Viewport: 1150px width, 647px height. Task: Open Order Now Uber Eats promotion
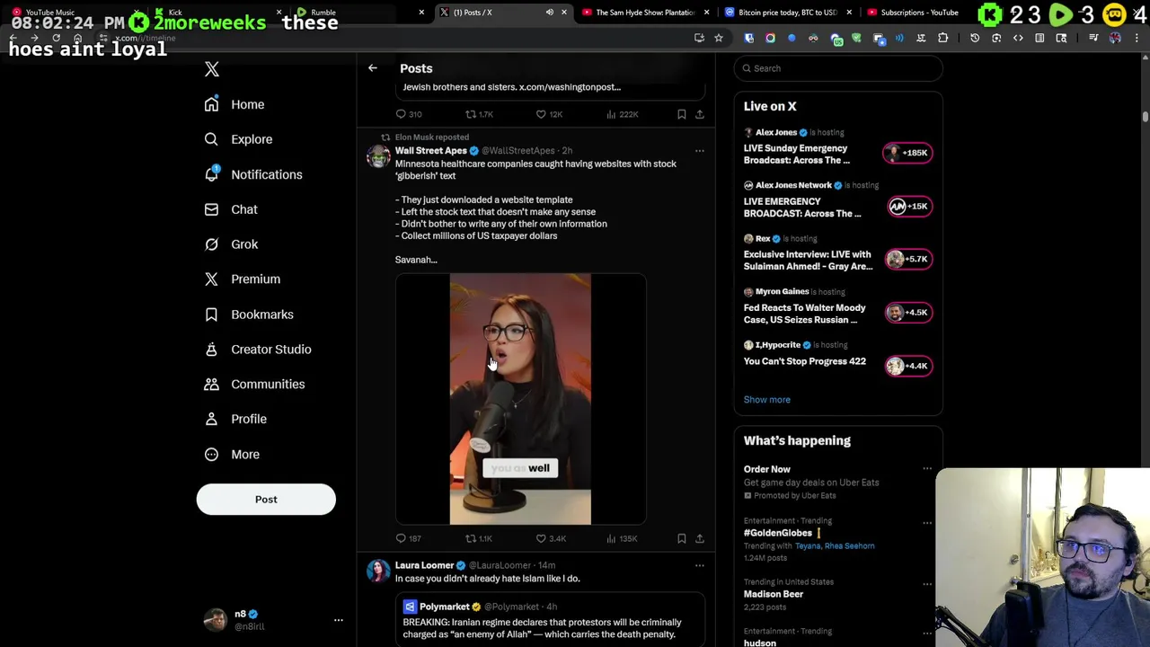[767, 469]
